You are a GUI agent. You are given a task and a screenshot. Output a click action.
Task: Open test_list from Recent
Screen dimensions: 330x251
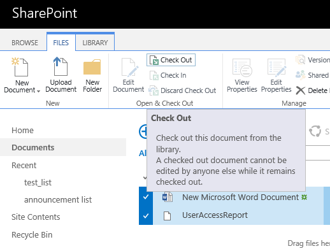coord(38,182)
